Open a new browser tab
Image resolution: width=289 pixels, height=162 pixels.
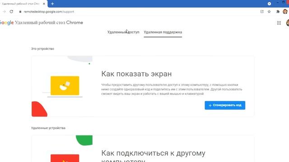52,4
